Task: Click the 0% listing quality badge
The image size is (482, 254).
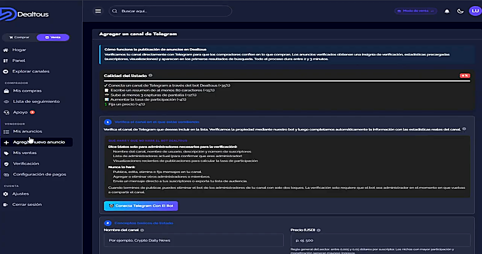Action: (465, 75)
